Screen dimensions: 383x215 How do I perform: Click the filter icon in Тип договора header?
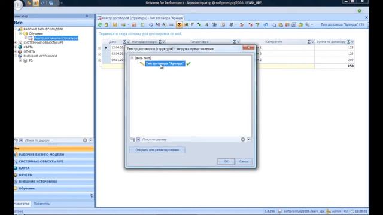(x=238, y=42)
